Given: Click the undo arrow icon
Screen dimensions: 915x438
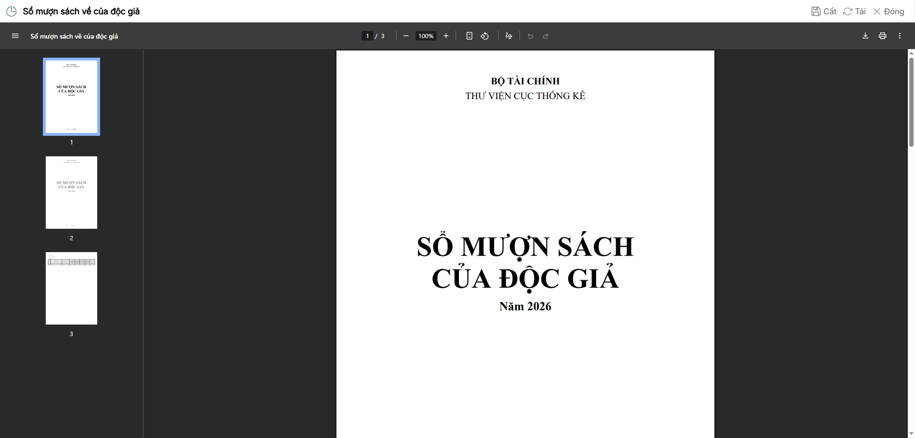Looking at the screenshot, I should [x=530, y=36].
